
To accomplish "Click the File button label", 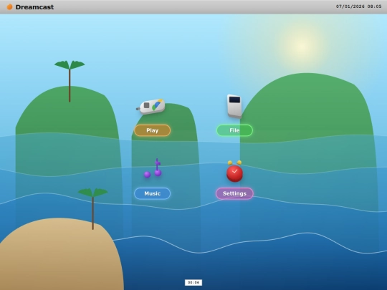I will coord(234,130).
